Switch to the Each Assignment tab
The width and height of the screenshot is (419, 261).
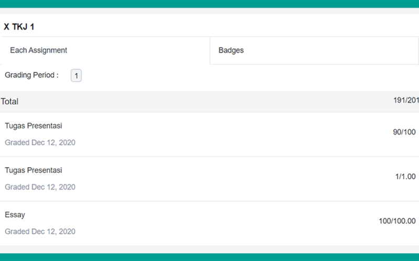click(105, 50)
